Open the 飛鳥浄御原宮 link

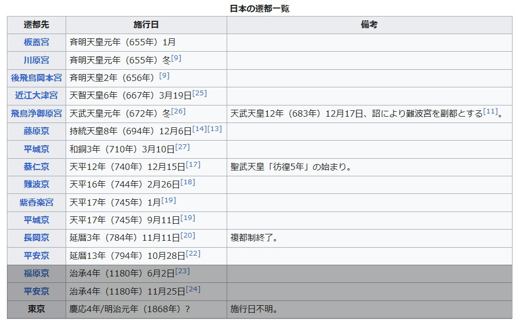point(36,113)
